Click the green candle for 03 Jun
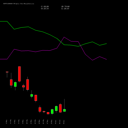 pos(65,110)
